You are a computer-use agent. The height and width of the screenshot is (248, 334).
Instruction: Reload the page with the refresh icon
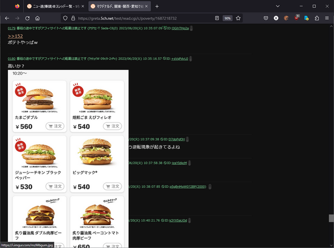click(27, 18)
